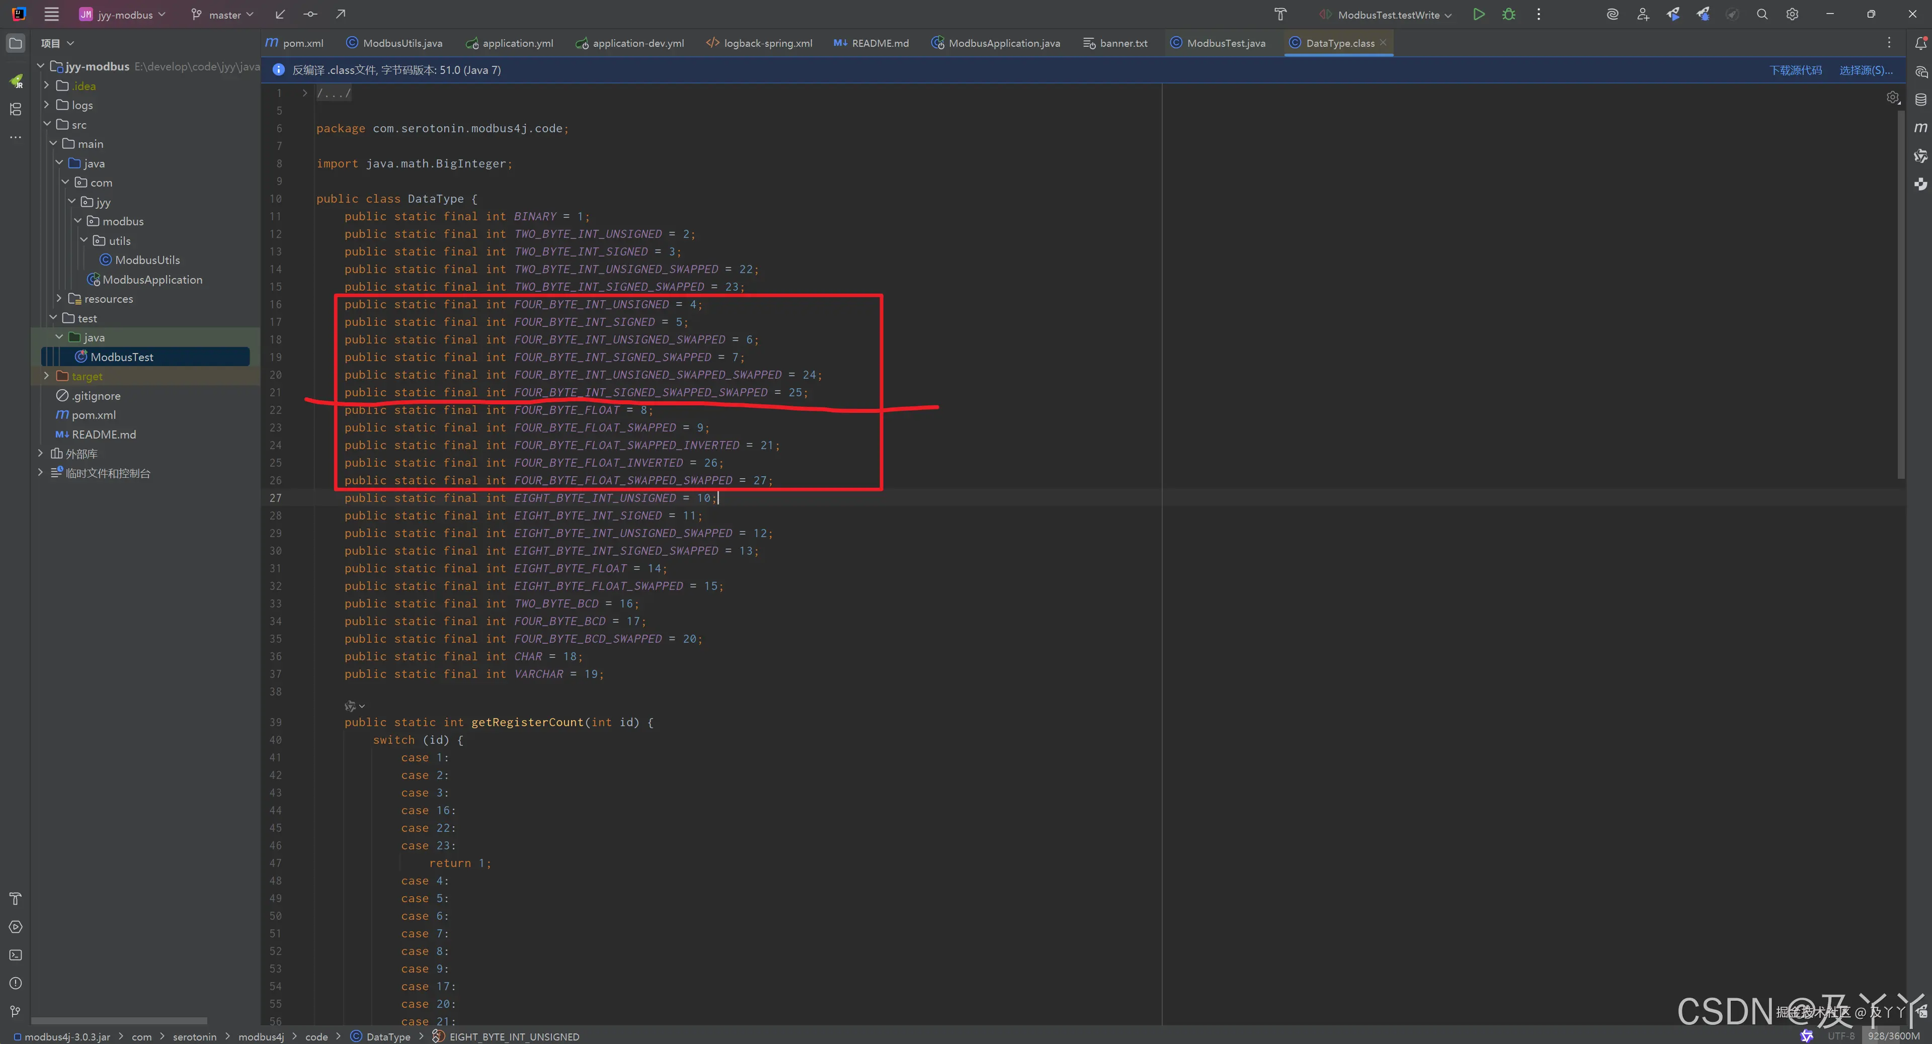
Task: Click the green Run button
Action: [1478, 14]
